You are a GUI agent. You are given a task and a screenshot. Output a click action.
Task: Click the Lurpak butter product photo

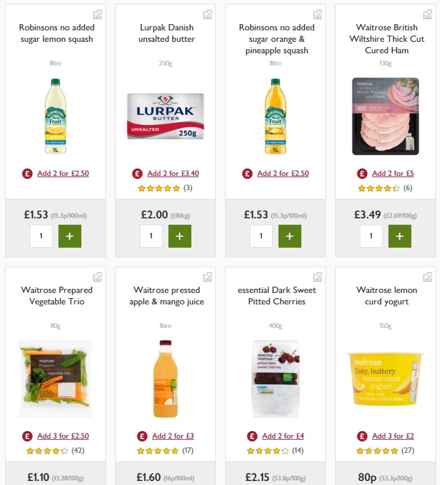pos(165,116)
